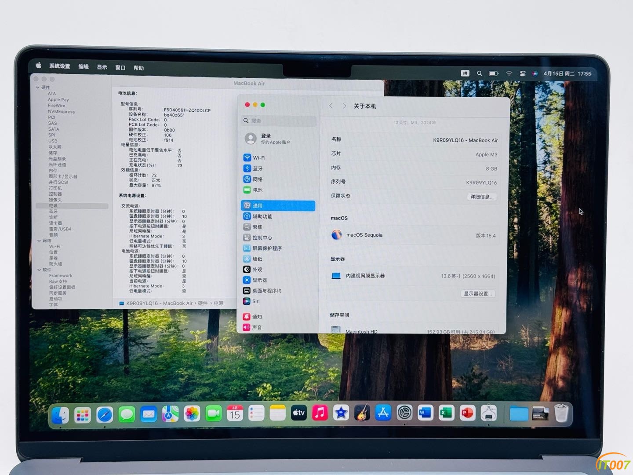
Task: Open Launchpad from the Dock
Action: click(x=83, y=415)
